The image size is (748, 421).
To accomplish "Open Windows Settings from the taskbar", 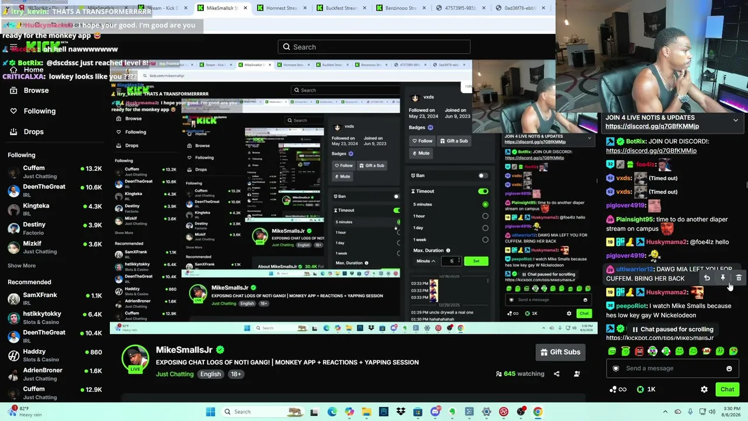I will point(486,412).
